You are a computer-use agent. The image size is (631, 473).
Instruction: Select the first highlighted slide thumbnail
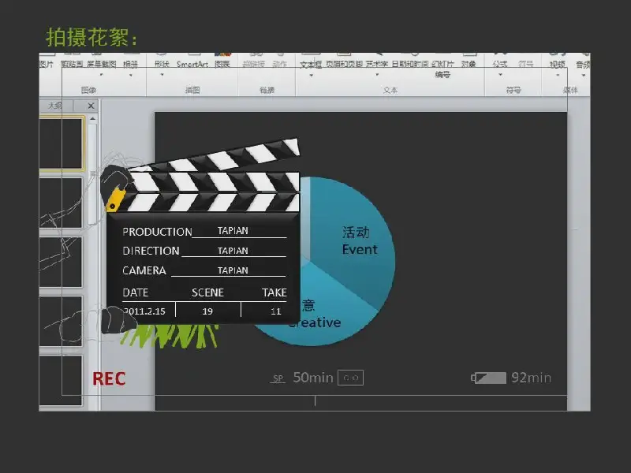[x=62, y=143]
